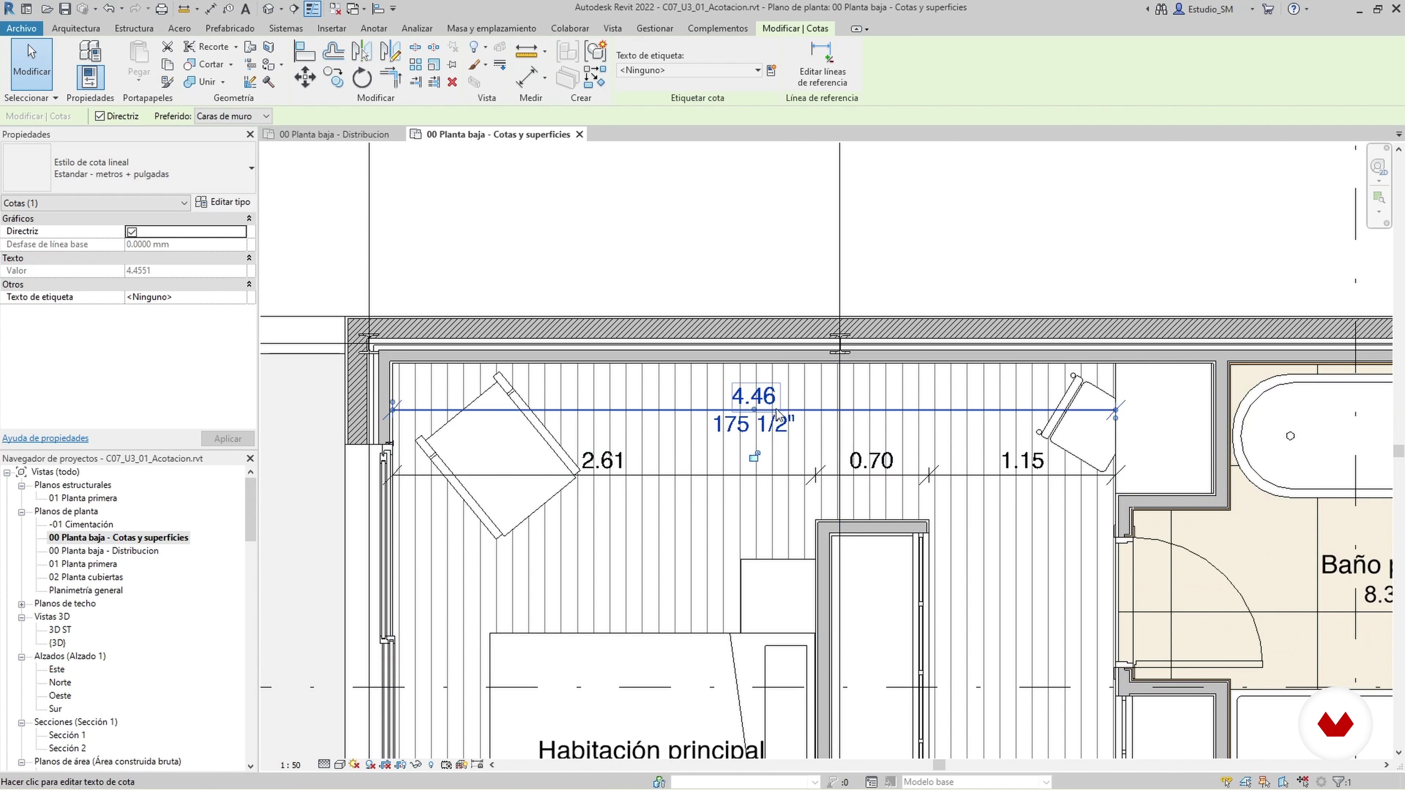Image resolution: width=1405 pixels, height=790 pixels.
Task: Click the red Suprimir X icon
Action: pyautogui.click(x=452, y=82)
